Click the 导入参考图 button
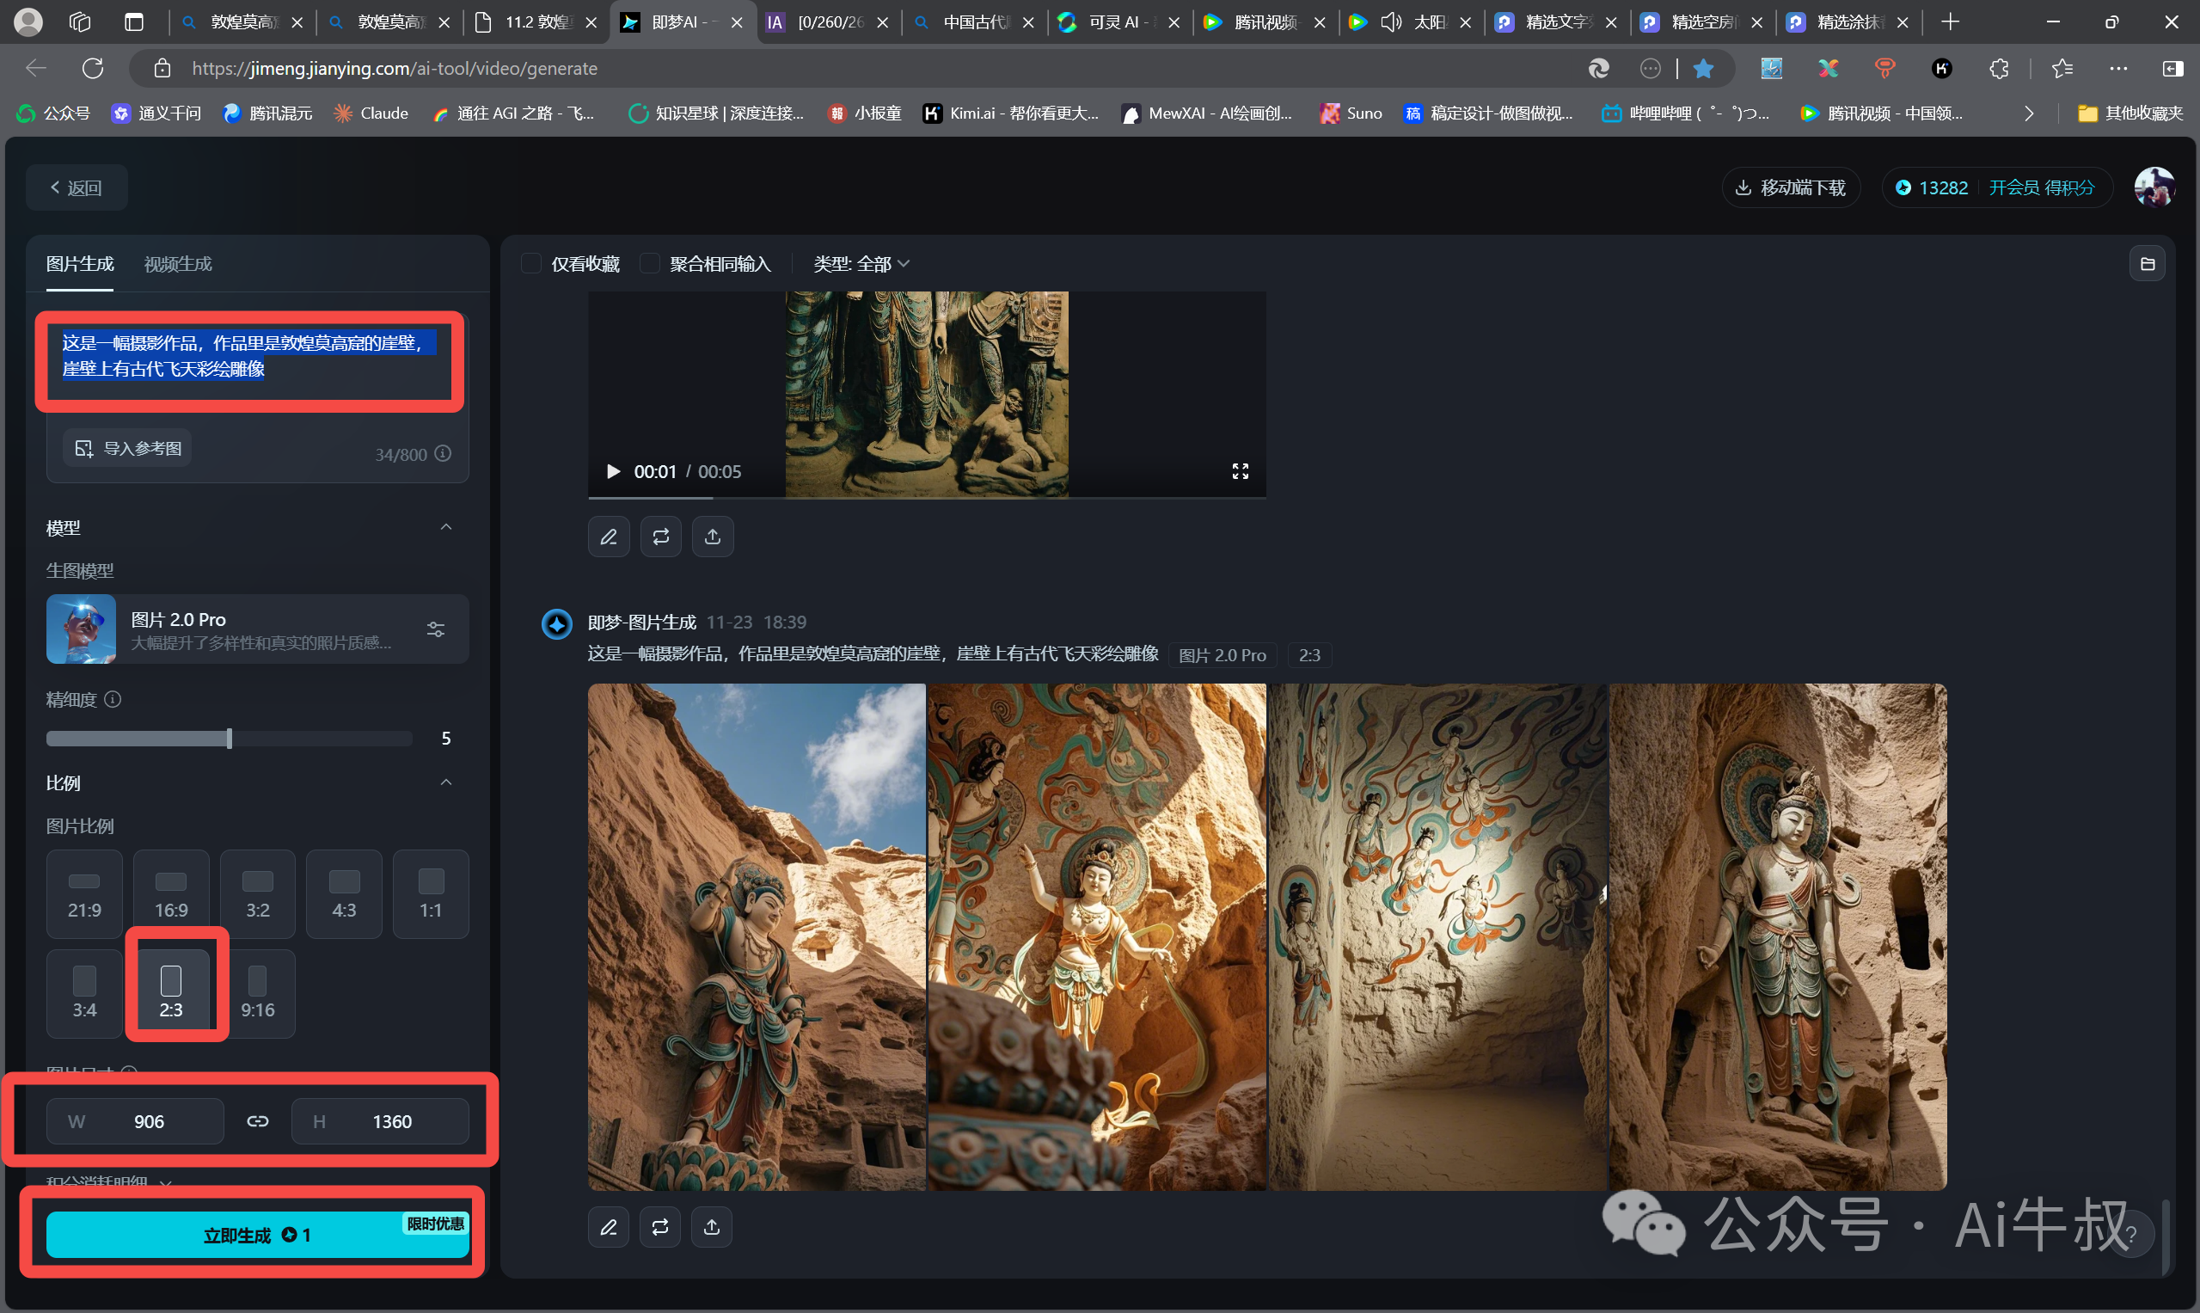The image size is (2200, 1313). [x=128, y=449]
